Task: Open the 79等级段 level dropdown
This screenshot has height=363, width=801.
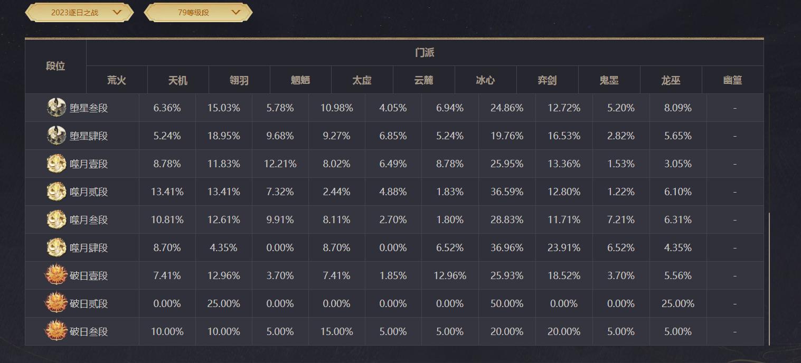Action: click(x=198, y=12)
